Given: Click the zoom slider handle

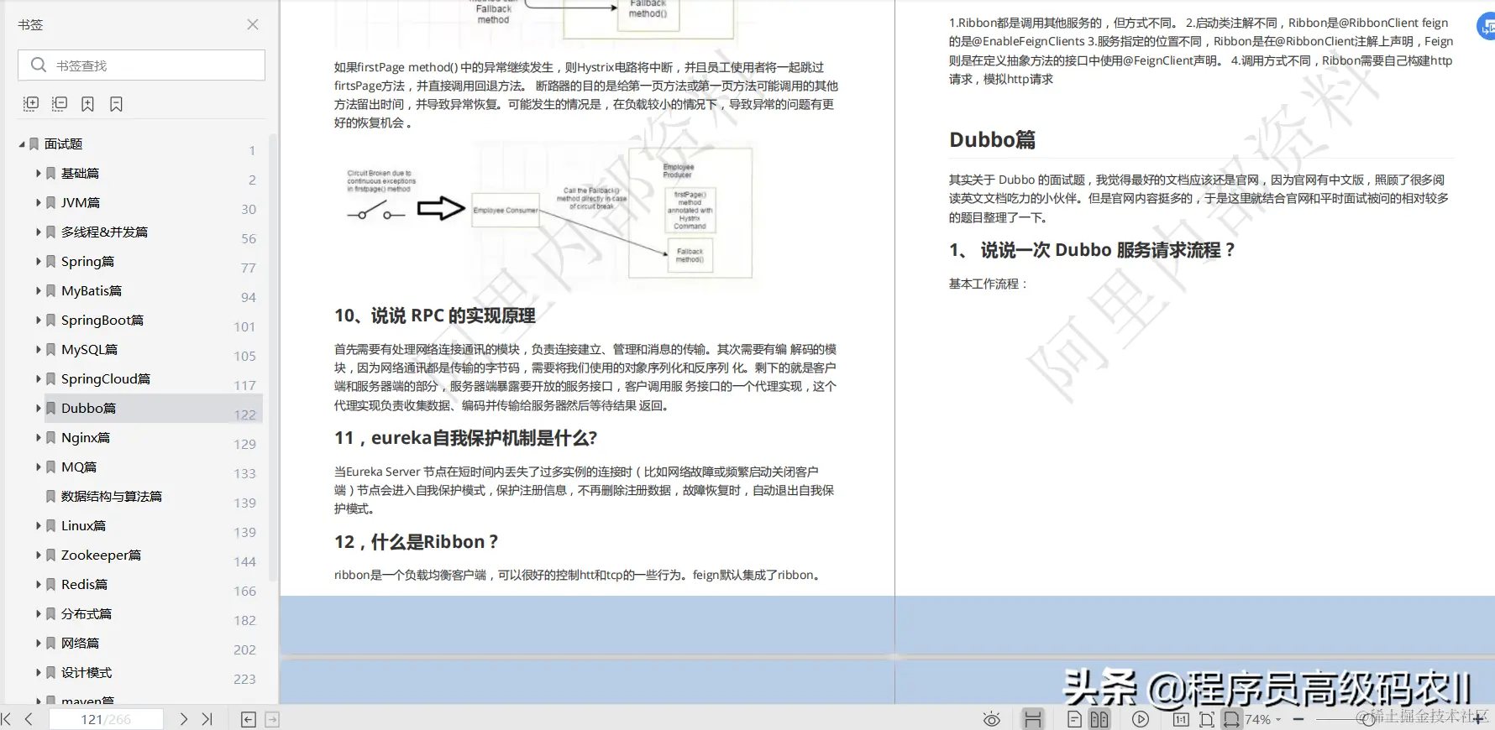Looking at the screenshot, I should 1368,719.
